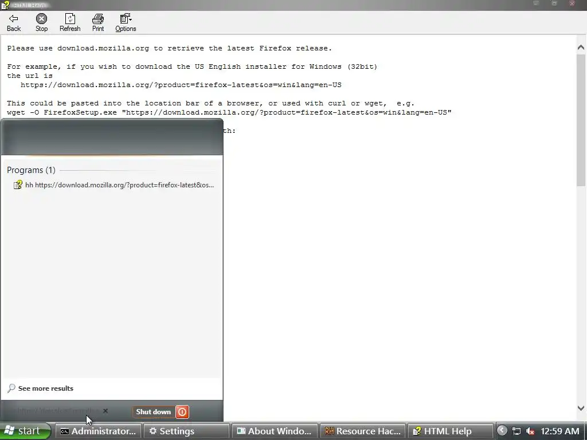The image size is (587, 440).
Task: Refresh the HTML Help page
Action: tap(70, 23)
